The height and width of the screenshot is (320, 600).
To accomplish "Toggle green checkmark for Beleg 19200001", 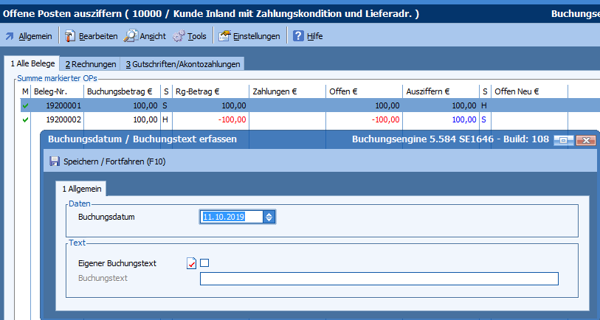I will 25,106.
